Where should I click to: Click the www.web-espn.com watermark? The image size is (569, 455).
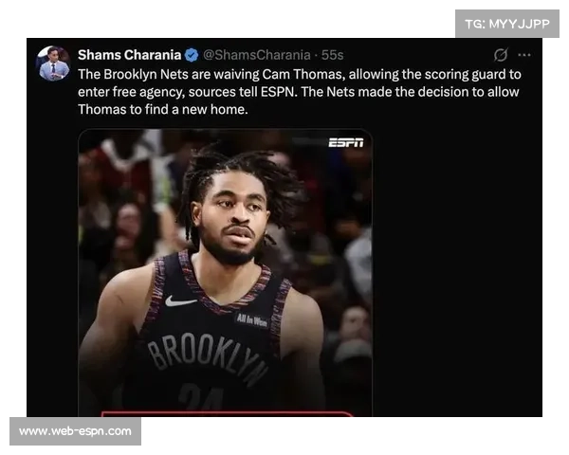(x=75, y=431)
